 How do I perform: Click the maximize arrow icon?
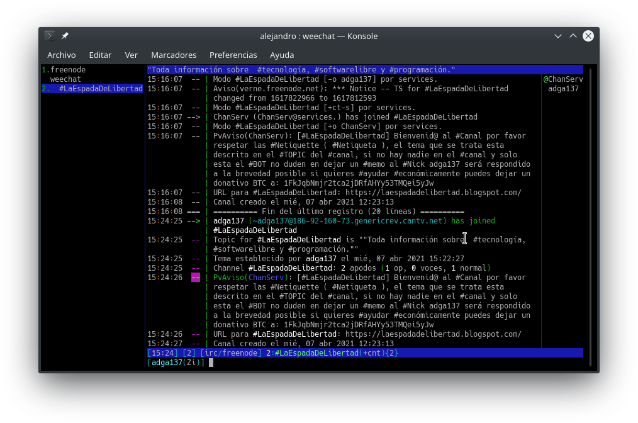[573, 36]
